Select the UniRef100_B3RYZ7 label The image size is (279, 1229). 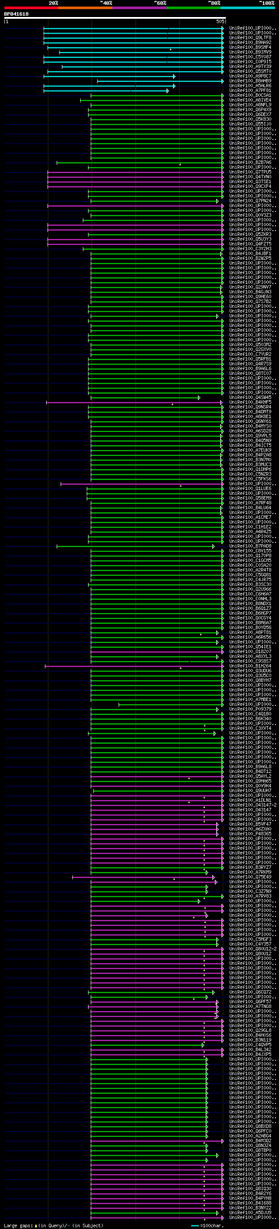tap(250, 867)
